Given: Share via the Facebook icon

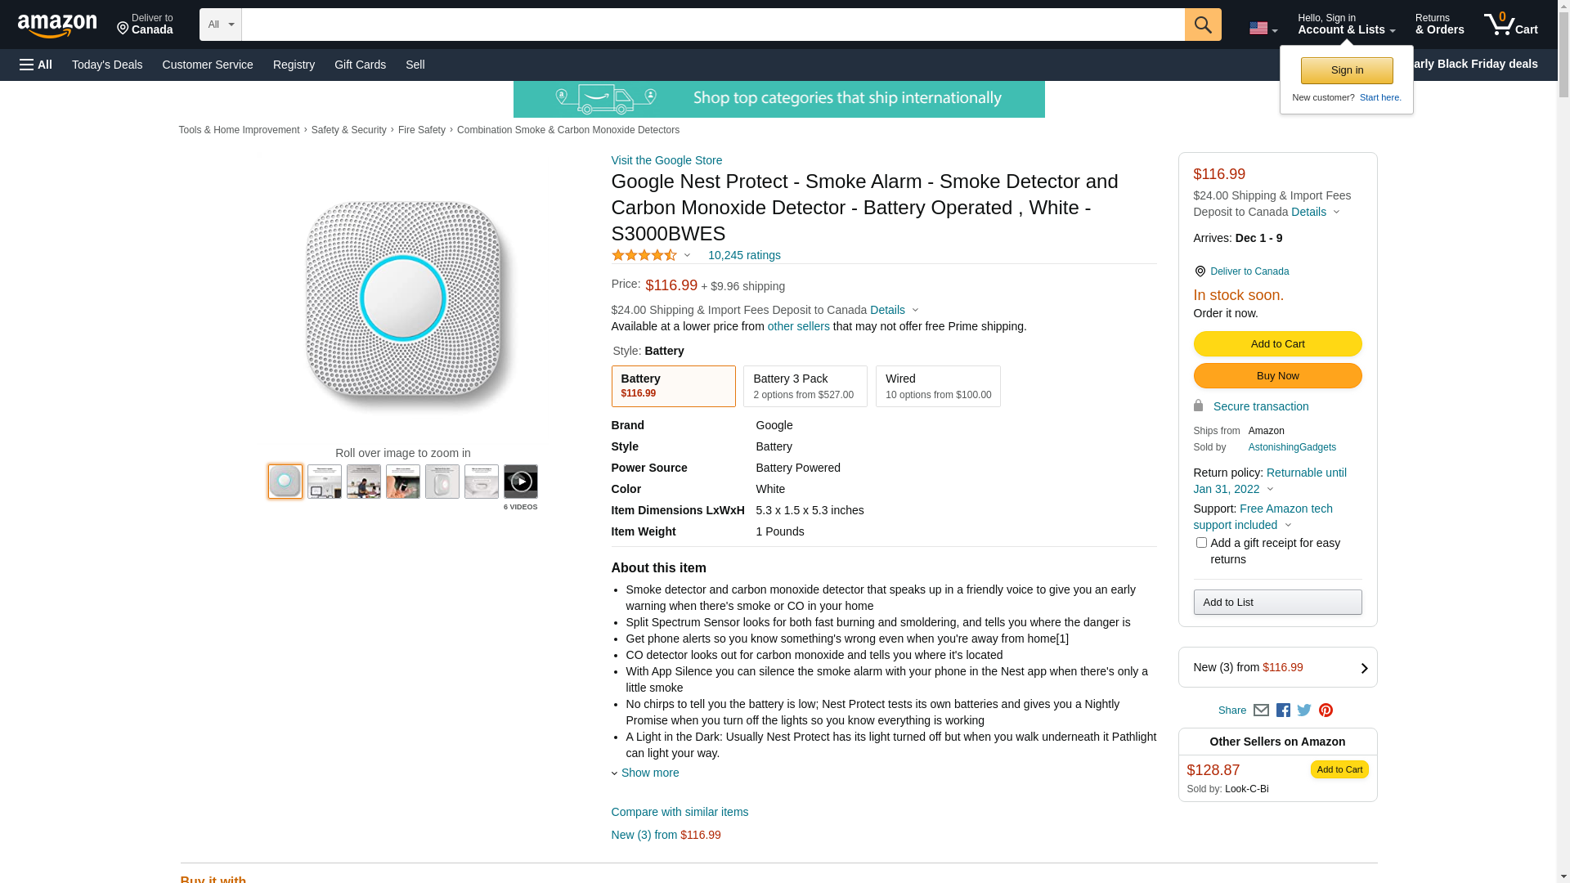Looking at the screenshot, I should (x=1283, y=710).
